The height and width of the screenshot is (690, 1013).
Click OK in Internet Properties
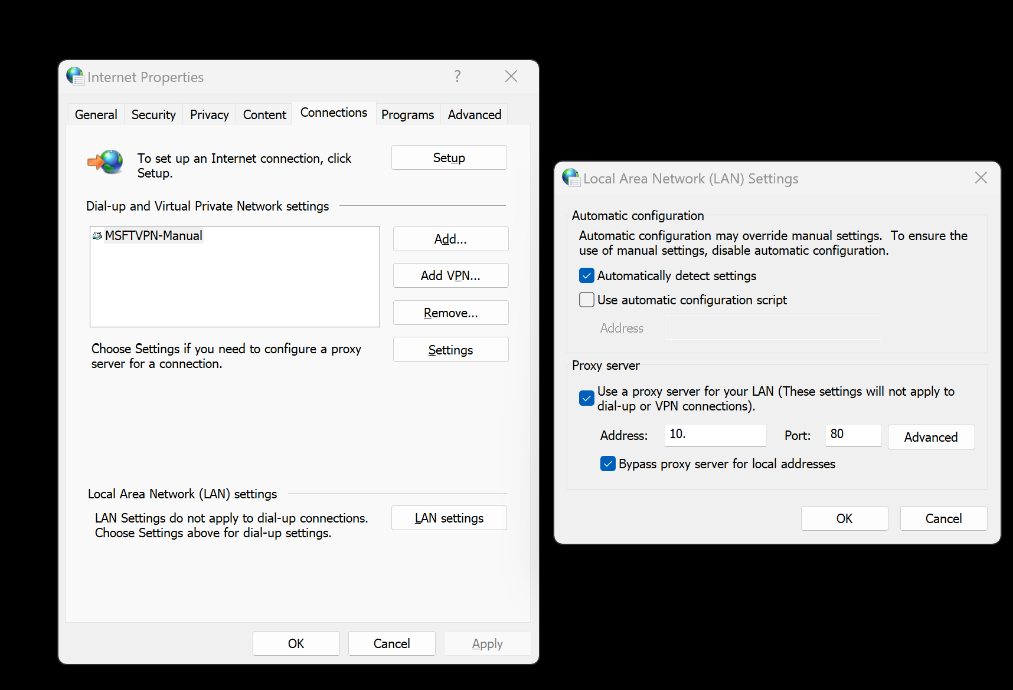coord(296,643)
